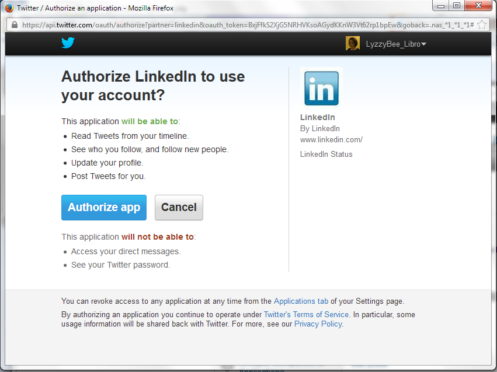The height and width of the screenshot is (372, 497).
Task: Close the Twitter authorization window
Action: pyautogui.click(x=479, y=6)
